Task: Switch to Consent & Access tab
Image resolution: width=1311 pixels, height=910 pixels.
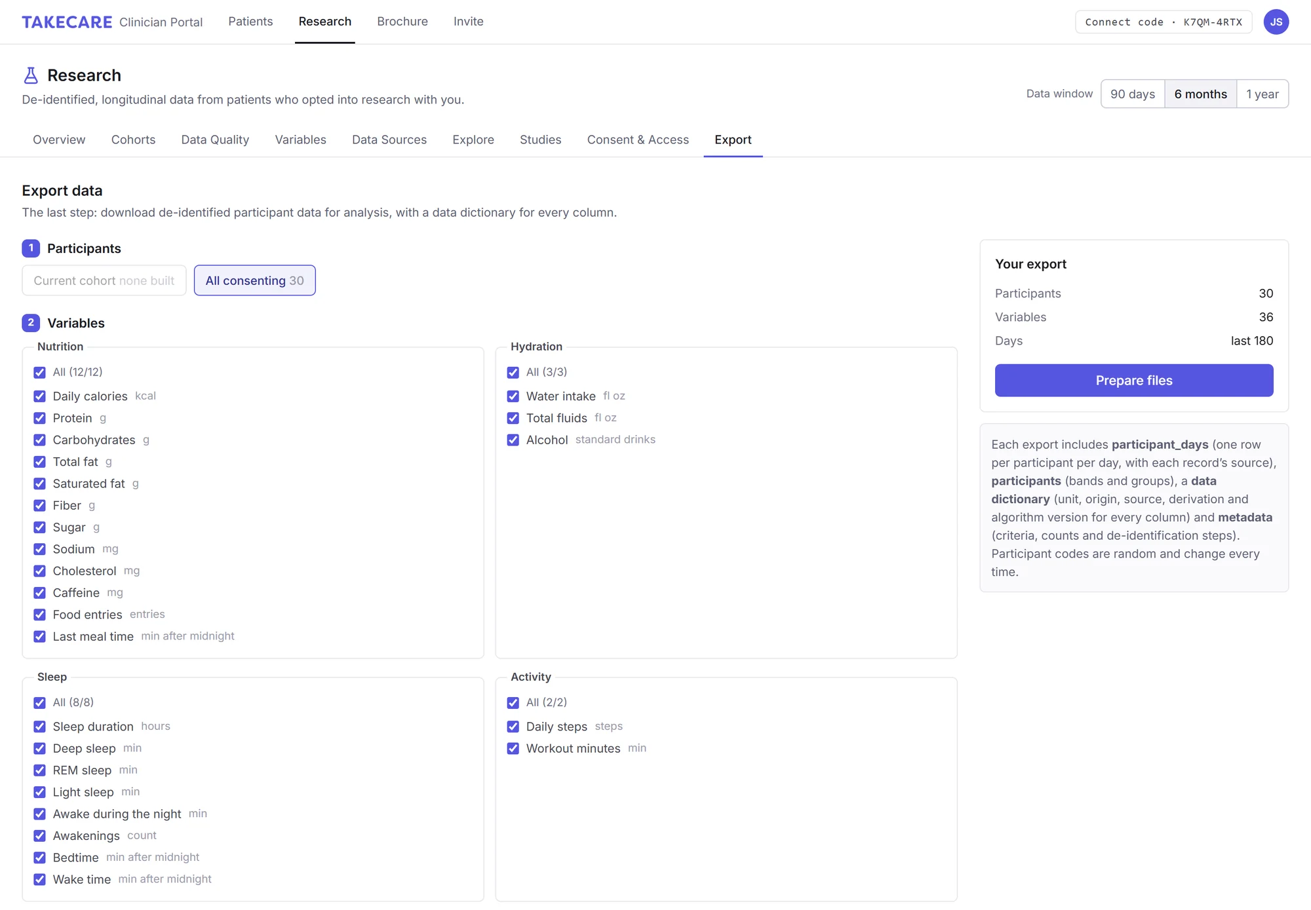Action: (638, 140)
